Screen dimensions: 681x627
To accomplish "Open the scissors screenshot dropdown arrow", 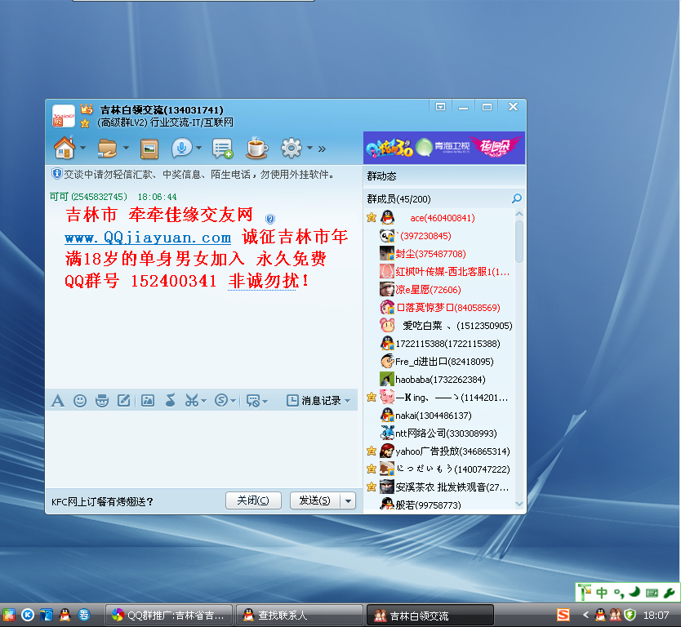I will (x=203, y=401).
